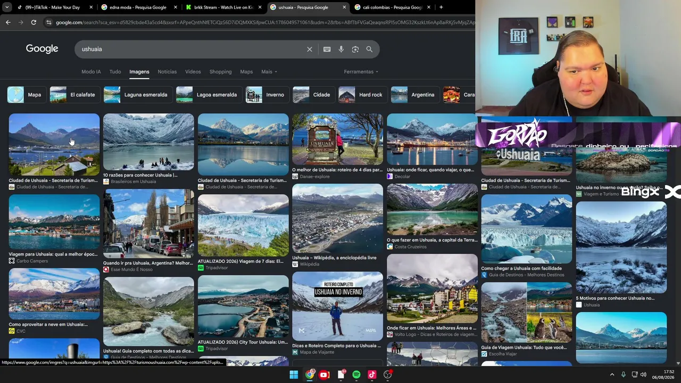Switch to edna moda - Pesquisa Google tab
This screenshot has width=681, height=383.
point(138,7)
